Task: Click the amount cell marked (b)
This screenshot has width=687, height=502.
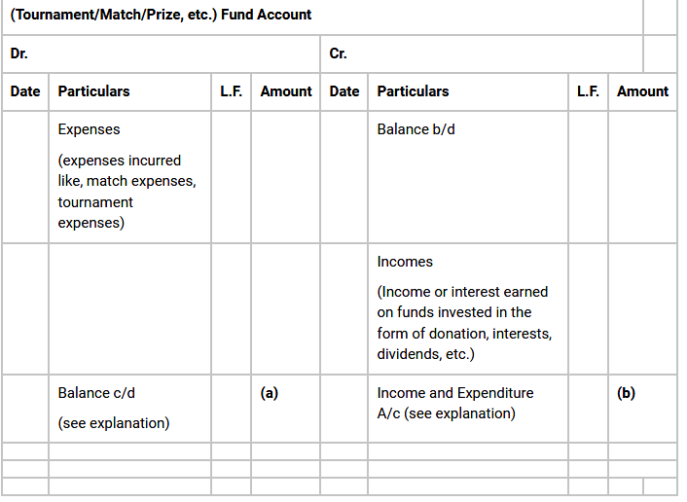Action: coord(626,393)
